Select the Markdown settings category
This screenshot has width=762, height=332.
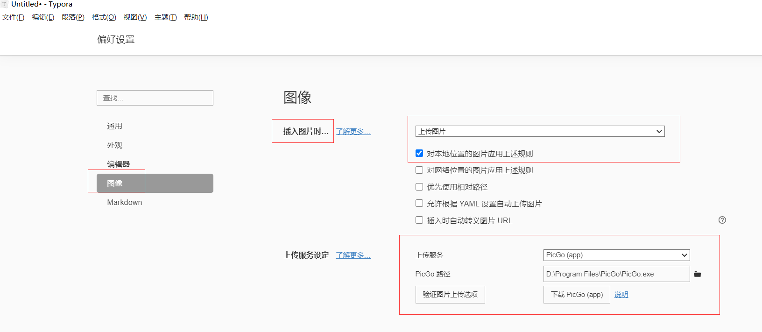[x=125, y=202]
